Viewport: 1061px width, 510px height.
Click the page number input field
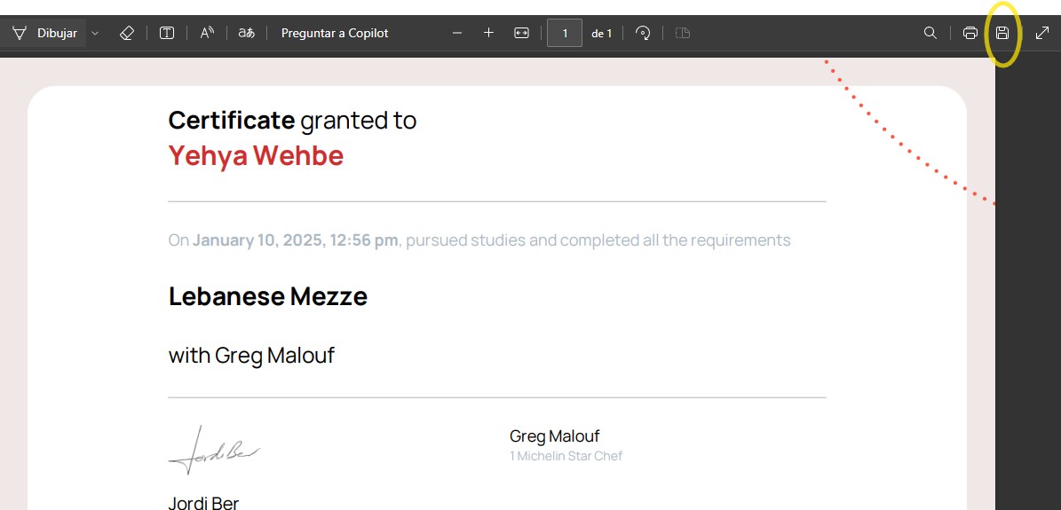[565, 34]
